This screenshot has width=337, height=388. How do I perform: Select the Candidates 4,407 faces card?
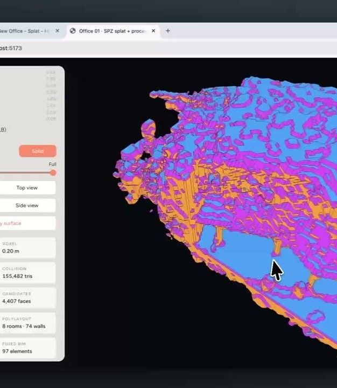pos(27,297)
